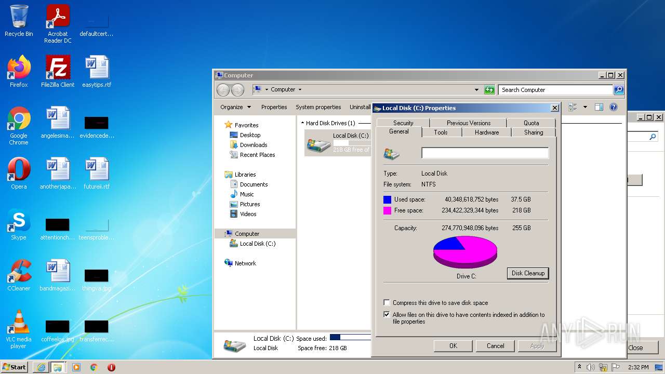665x374 pixels.
Task: Click magenta Free space color swatch
Action: [387, 210]
